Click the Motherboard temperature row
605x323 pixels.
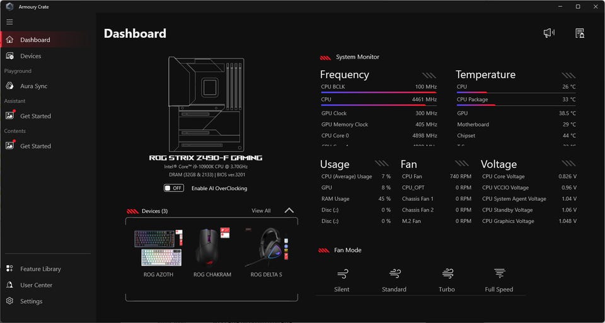pos(516,125)
